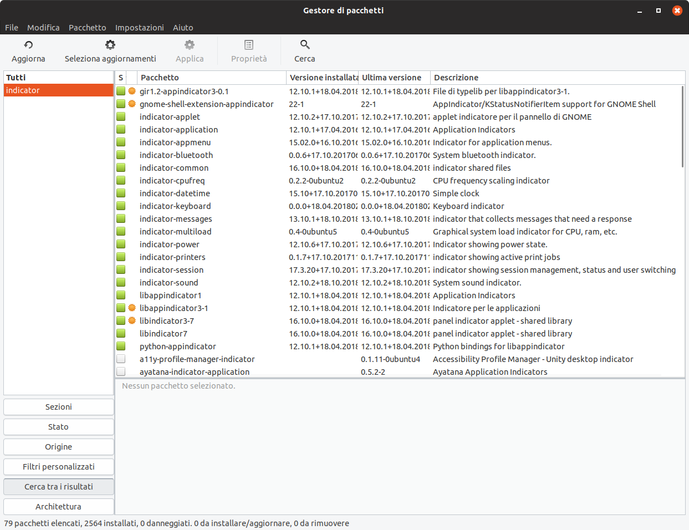Click the Sezioni filter button
This screenshot has width=689, height=530.
tap(58, 406)
